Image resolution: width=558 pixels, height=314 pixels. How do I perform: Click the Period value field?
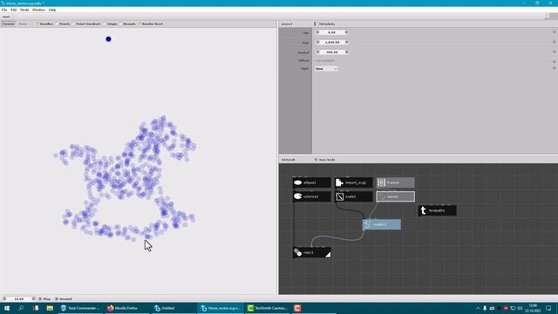point(332,52)
